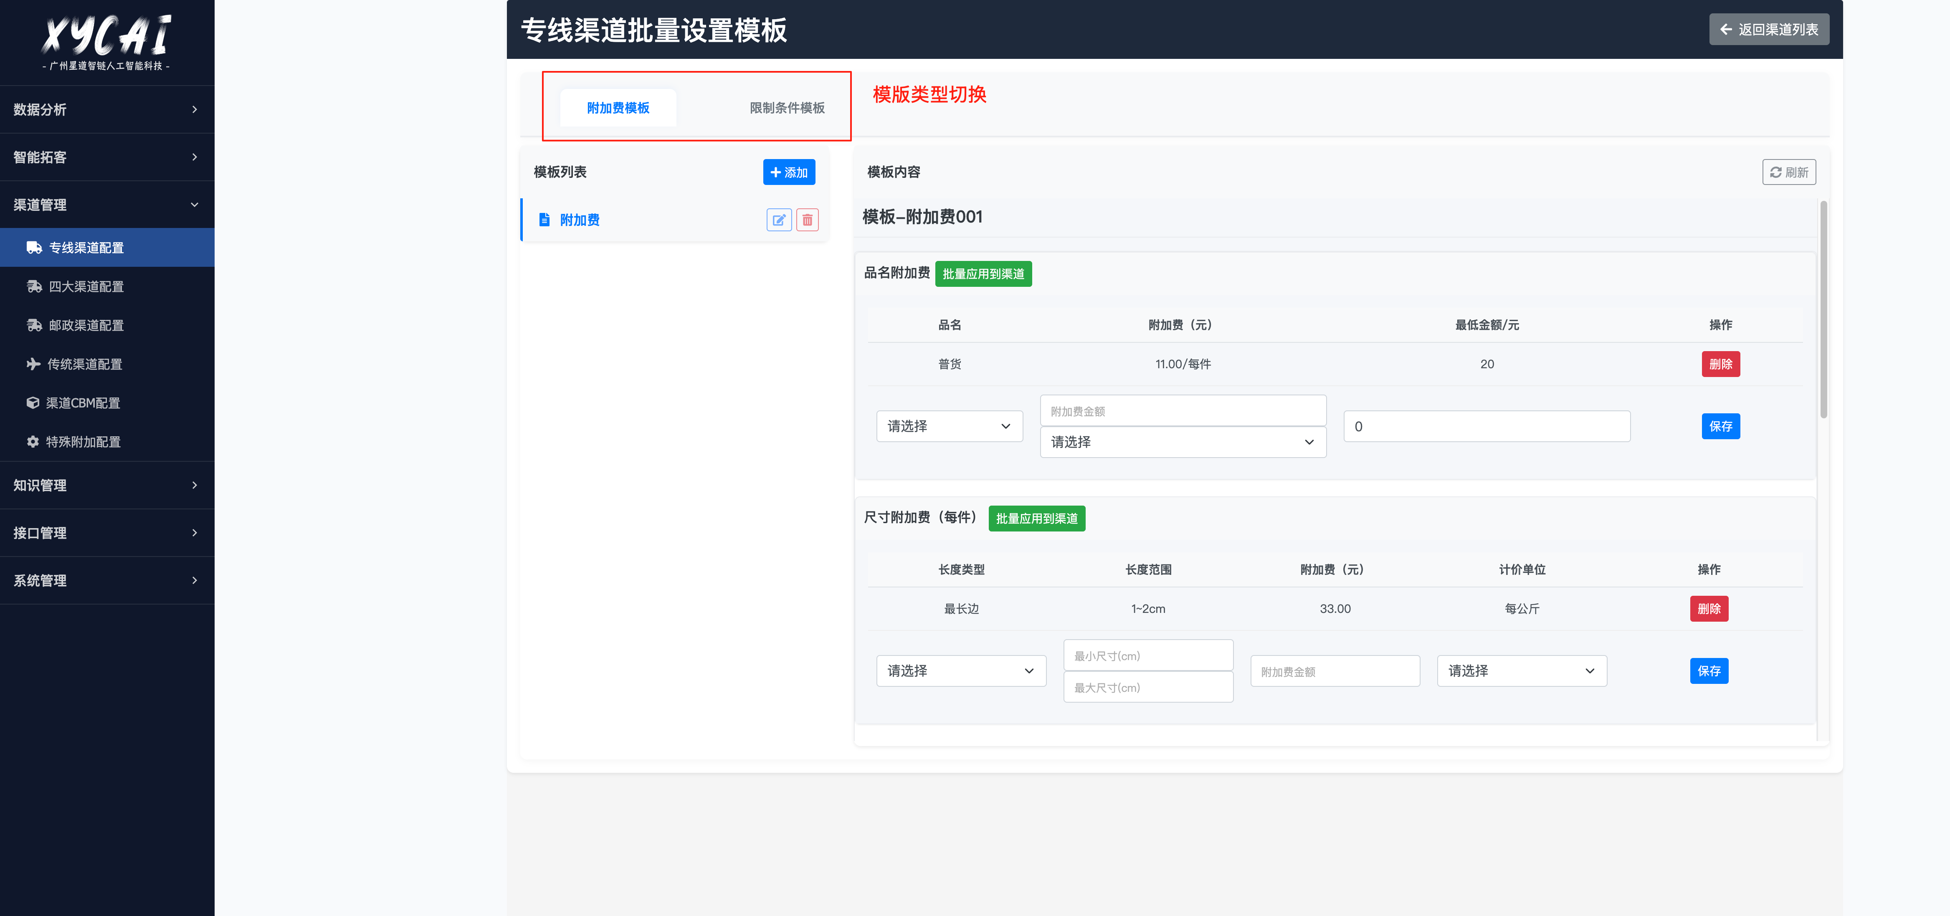Image resolution: width=1950 pixels, height=916 pixels.
Task: Focus 最低金额 field showing 0
Action: tap(1487, 426)
